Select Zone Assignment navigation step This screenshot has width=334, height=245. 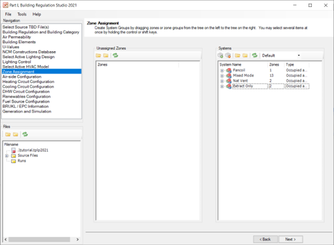(x=42, y=72)
